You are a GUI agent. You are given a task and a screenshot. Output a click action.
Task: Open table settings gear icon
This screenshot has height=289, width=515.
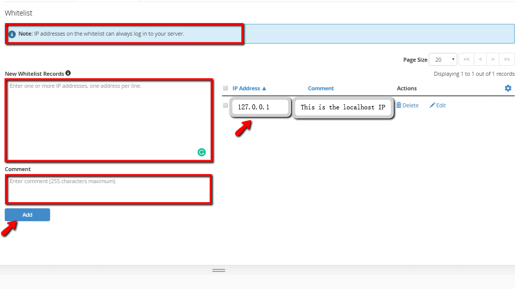[508, 88]
